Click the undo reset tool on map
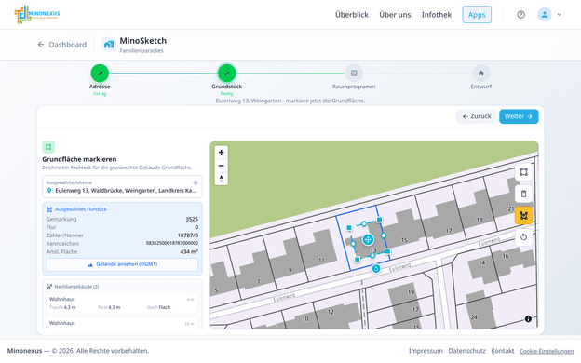The image size is (581, 363). tap(523, 237)
